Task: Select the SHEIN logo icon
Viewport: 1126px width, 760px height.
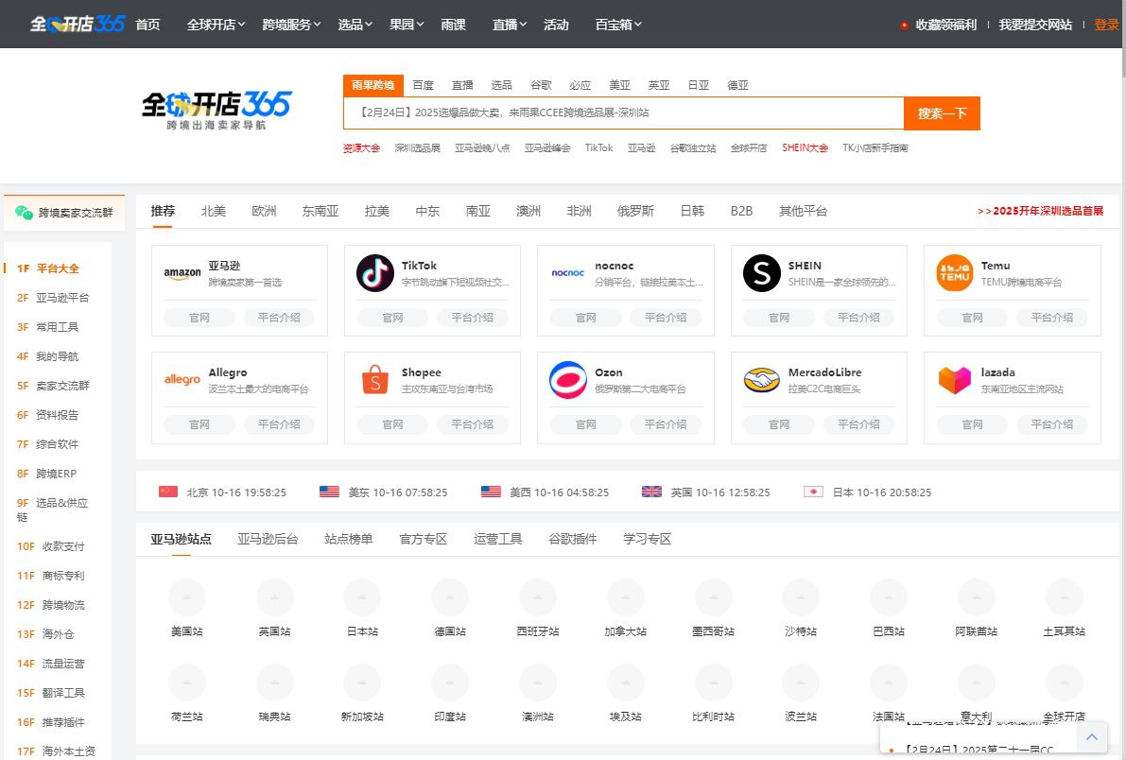Action: pyautogui.click(x=761, y=273)
